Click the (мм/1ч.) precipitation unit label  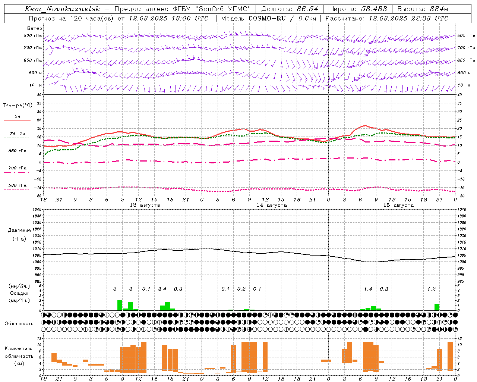click(x=19, y=300)
